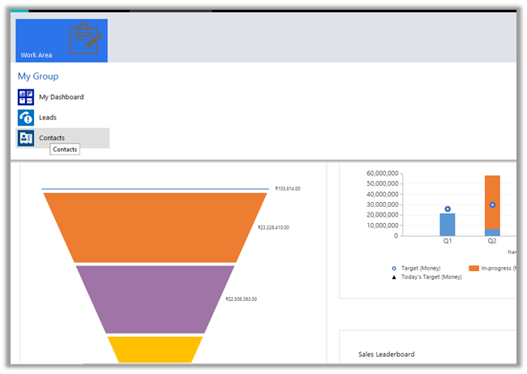
Task: Click the orange funnel segment
Action: (155, 226)
